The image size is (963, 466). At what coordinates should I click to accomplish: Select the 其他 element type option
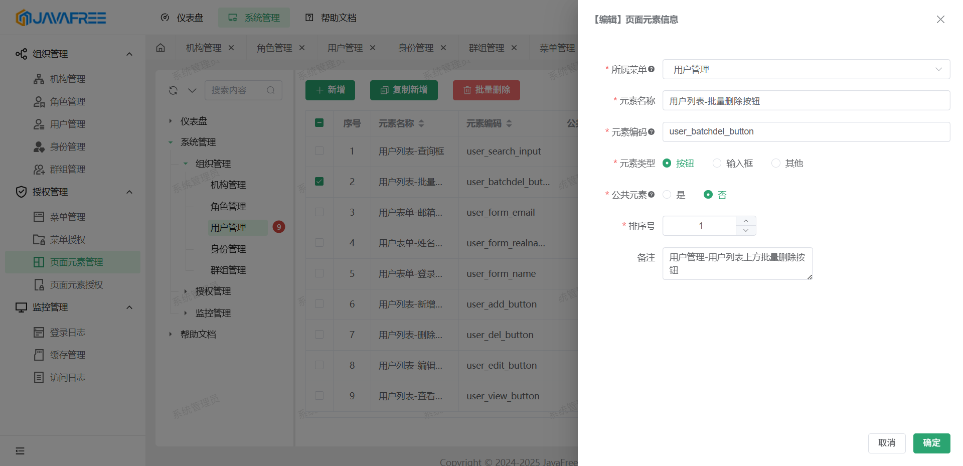point(776,163)
